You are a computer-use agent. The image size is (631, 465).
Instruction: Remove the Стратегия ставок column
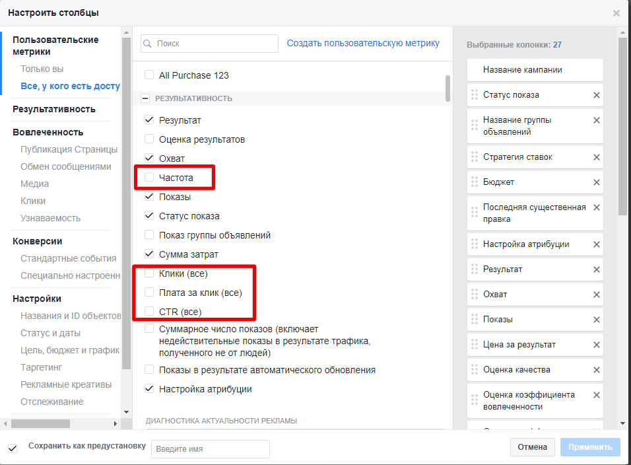click(597, 157)
